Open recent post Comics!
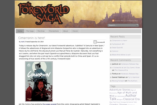The image size is (157, 105). (115, 51)
